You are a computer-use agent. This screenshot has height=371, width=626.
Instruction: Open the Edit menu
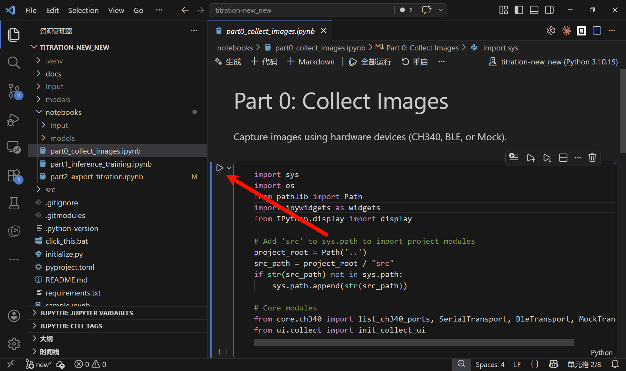(x=52, y=10)
